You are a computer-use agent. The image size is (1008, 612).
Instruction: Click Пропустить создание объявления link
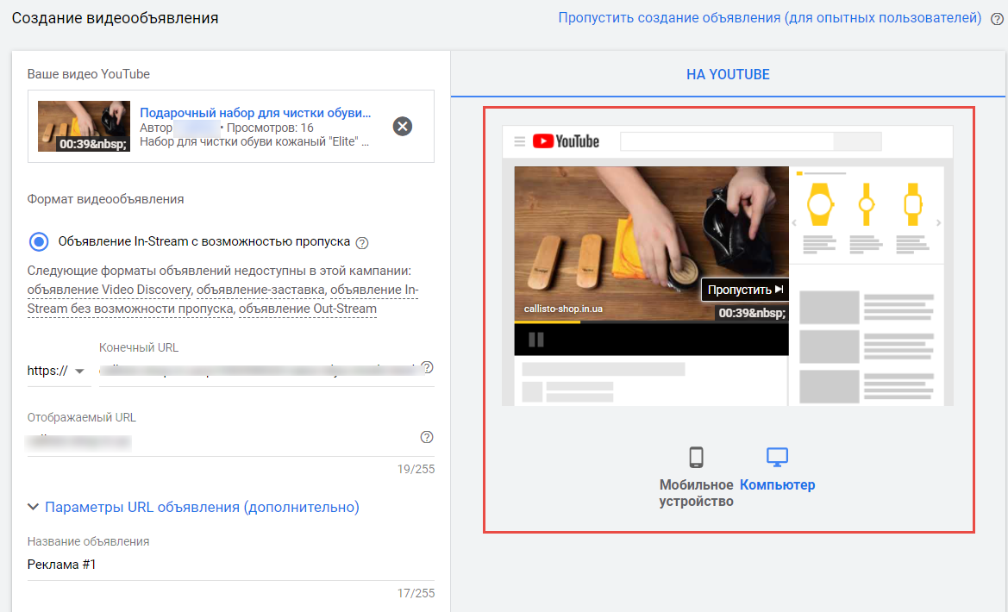pyautogui.click(x=769, y=18)
